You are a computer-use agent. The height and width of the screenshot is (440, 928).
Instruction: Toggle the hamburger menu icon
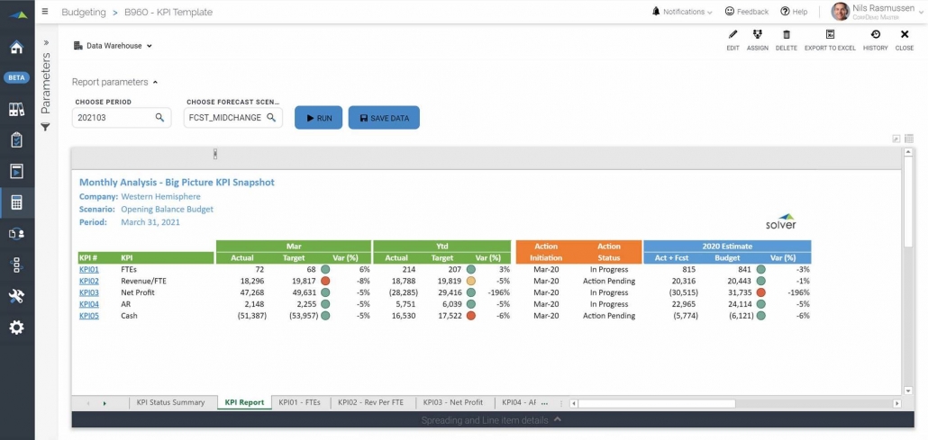click(46, 13)
